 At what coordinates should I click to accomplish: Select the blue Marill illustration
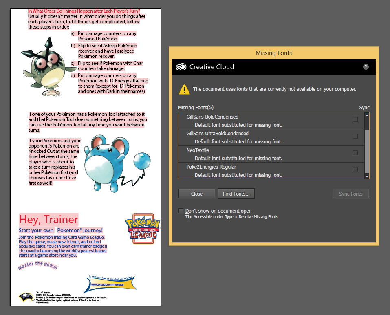click(117, 163)
